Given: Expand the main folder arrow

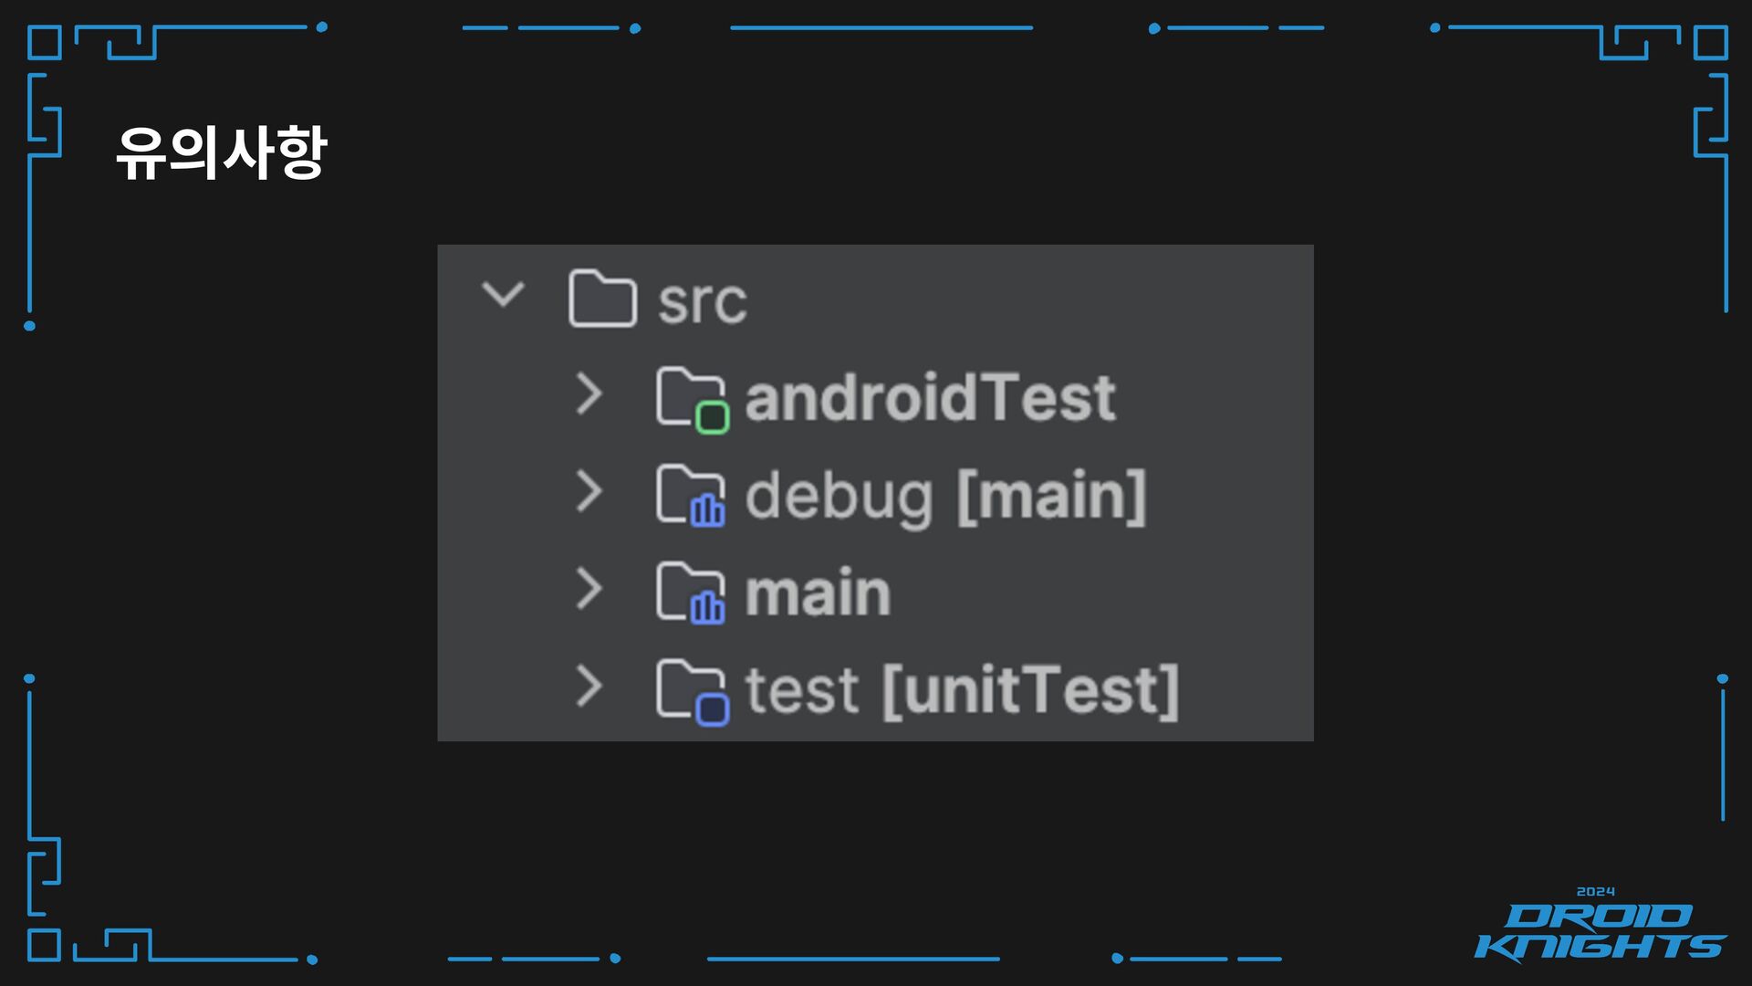Looking at the screenshot, I should (x=589, y=589).
